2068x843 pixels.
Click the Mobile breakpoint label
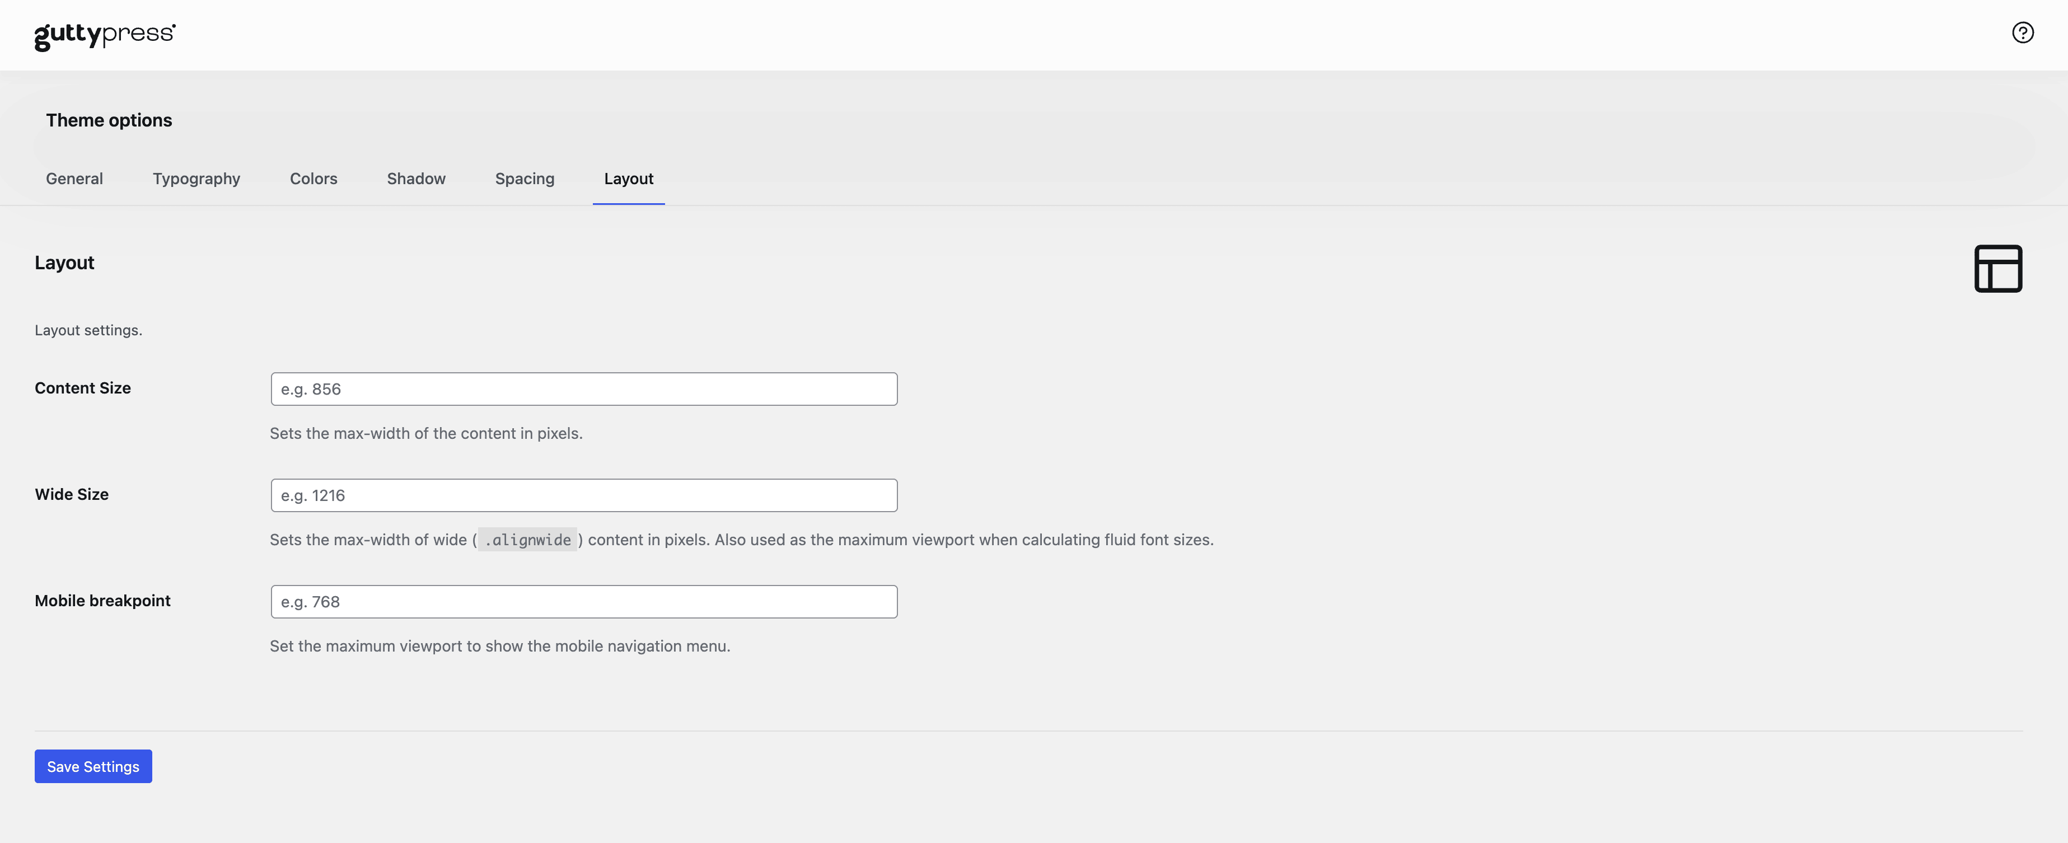point(103,601)
